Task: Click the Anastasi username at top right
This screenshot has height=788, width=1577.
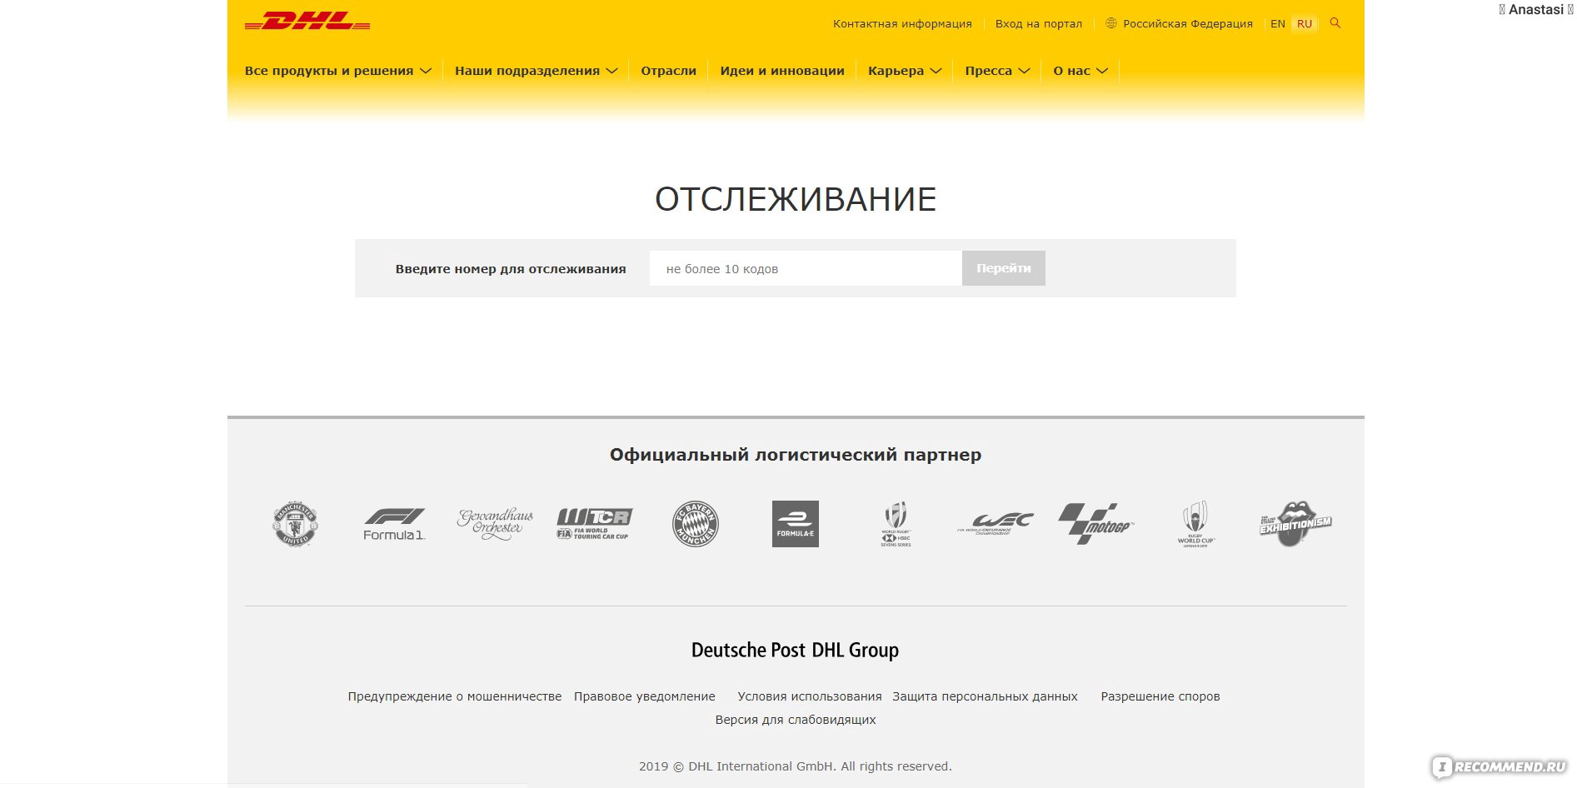Action: pyautogui.click(x=1536, y=9)
